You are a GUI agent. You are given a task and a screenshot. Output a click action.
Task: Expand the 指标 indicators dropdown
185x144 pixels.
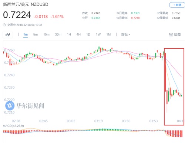[x=125, y=35]
